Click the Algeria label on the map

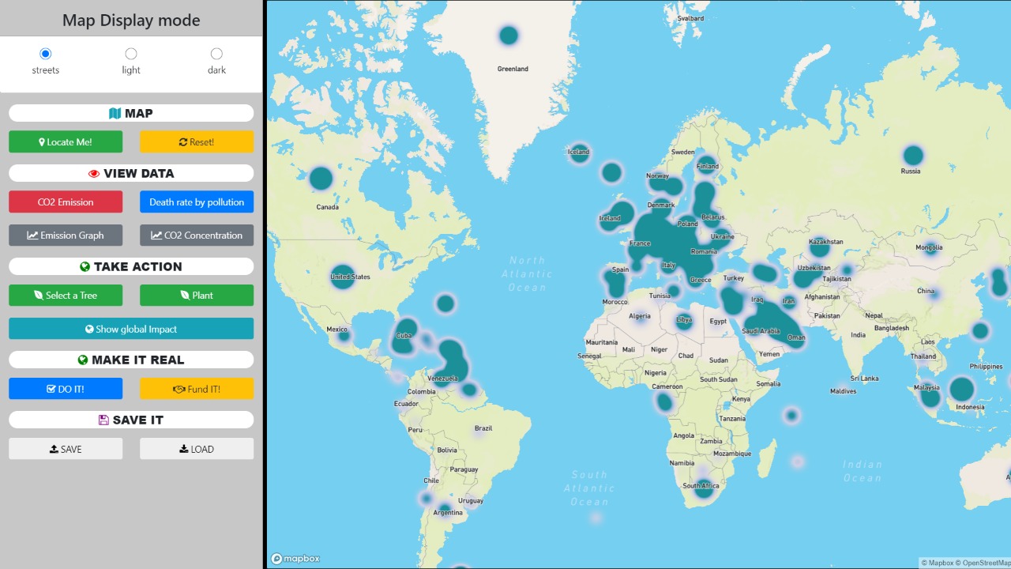tap(640, 316)
